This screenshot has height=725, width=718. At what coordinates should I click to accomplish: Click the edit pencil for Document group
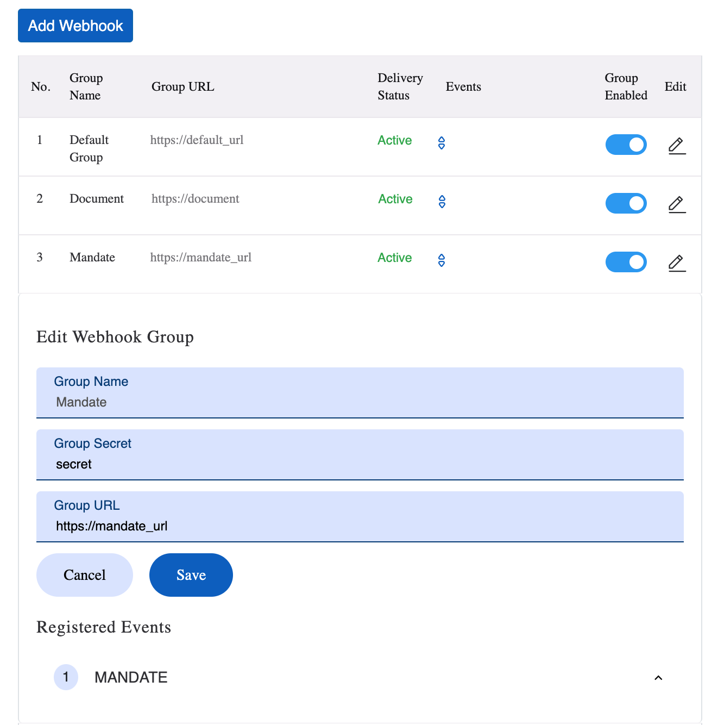click(x=677, y=204)
